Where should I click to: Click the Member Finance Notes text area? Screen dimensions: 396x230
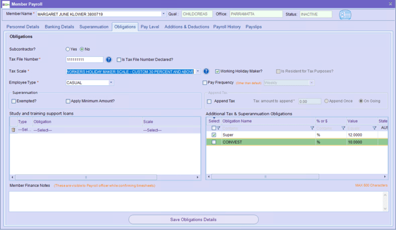click(196, 202)
